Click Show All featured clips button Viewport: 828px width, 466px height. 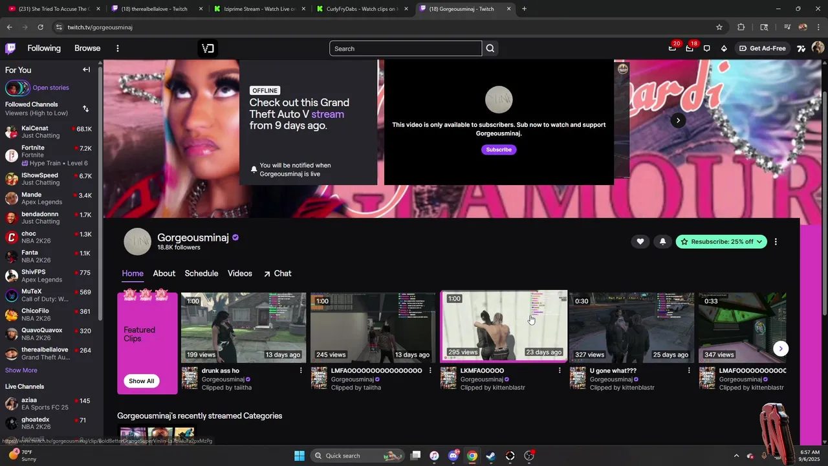click(x=141, y=381)
